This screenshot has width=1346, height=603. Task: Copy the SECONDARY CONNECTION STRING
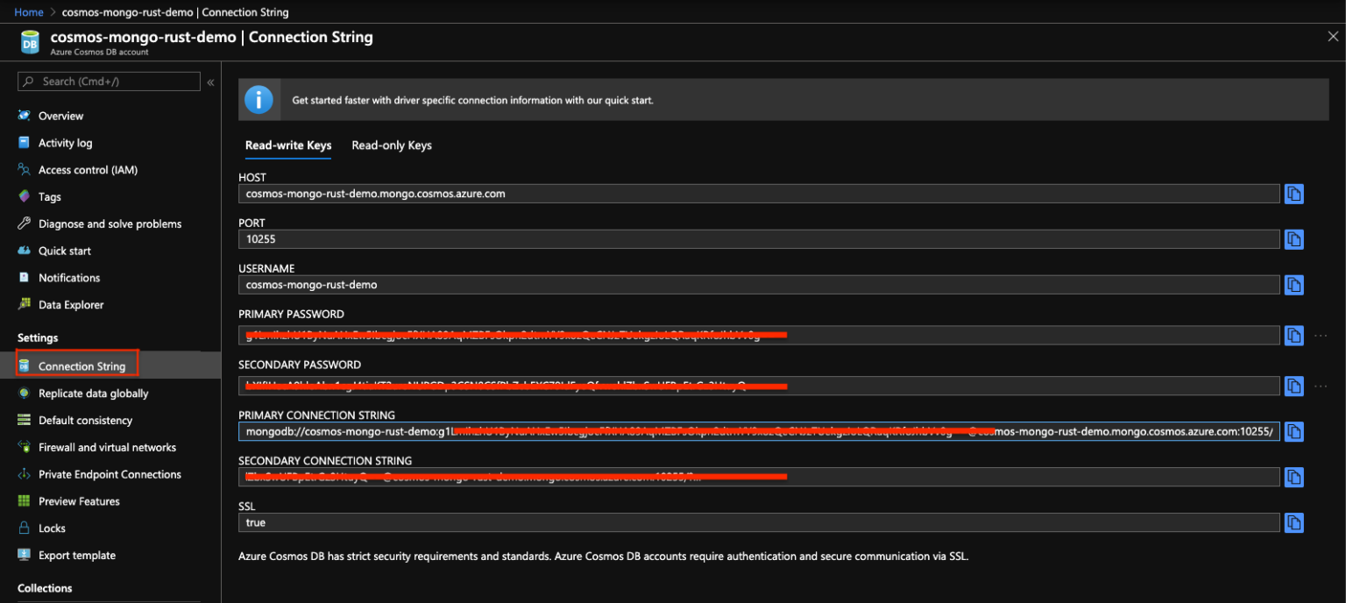click(1293, 477)
